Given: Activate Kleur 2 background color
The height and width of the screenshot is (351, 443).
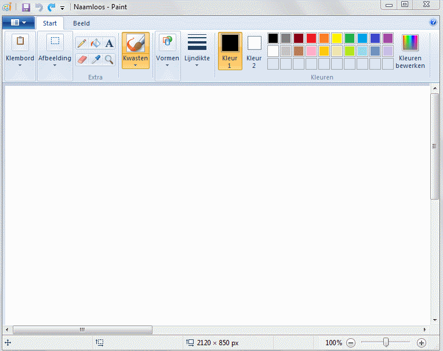Looking at the screenshot, I should pos(254,50).
